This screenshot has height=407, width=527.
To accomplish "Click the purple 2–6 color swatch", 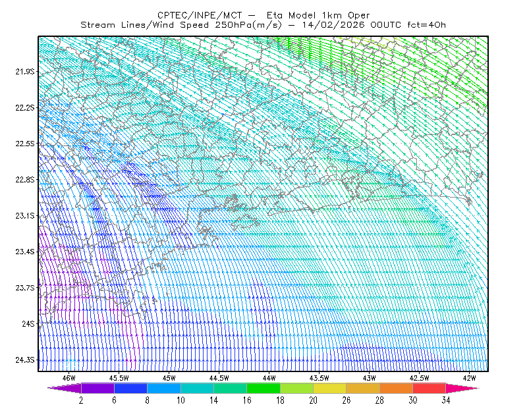I will (97, 388).
